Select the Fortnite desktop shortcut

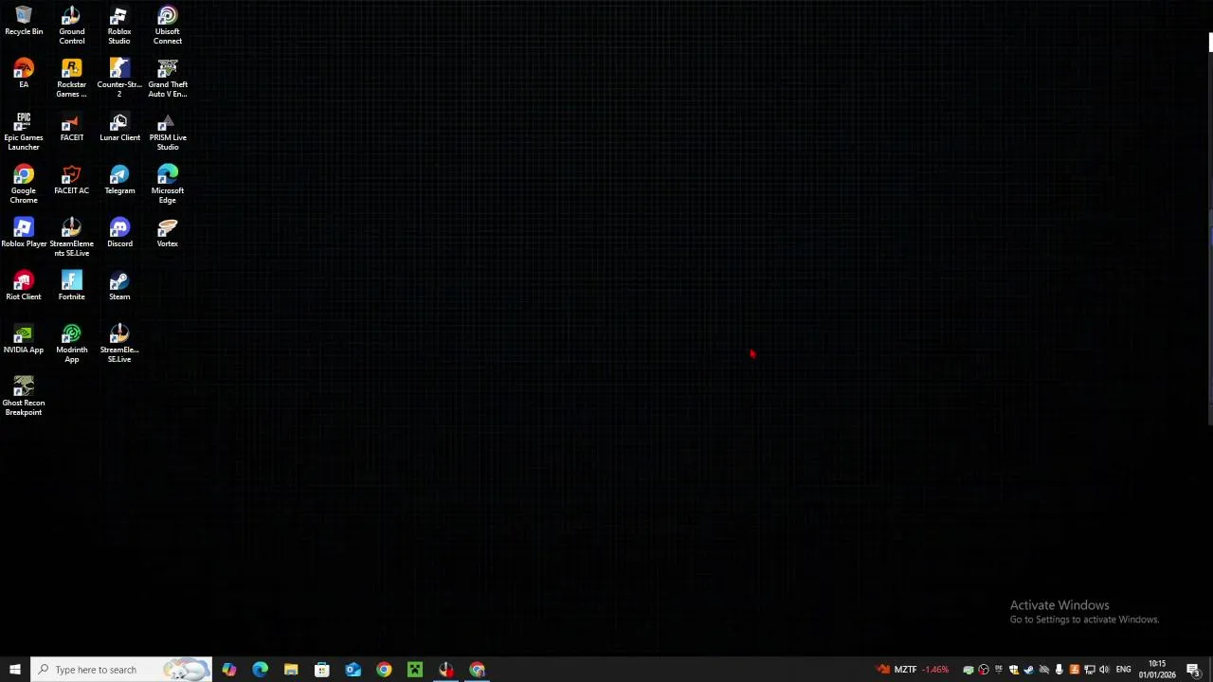(72, 287)
